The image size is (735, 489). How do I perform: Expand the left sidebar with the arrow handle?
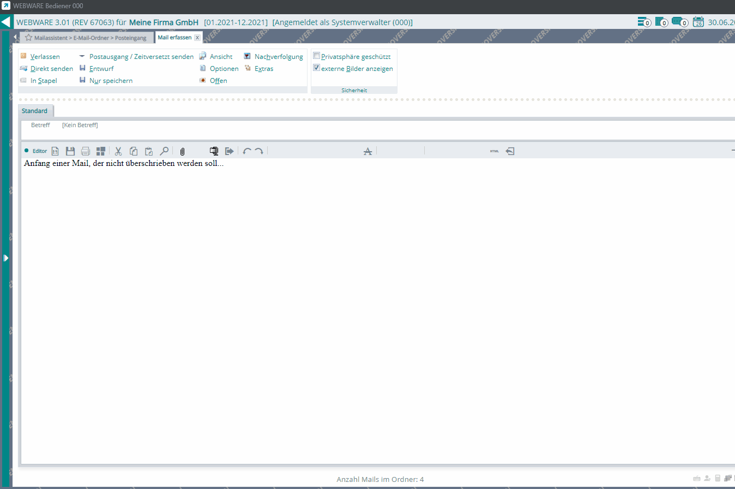pos(6,258)
